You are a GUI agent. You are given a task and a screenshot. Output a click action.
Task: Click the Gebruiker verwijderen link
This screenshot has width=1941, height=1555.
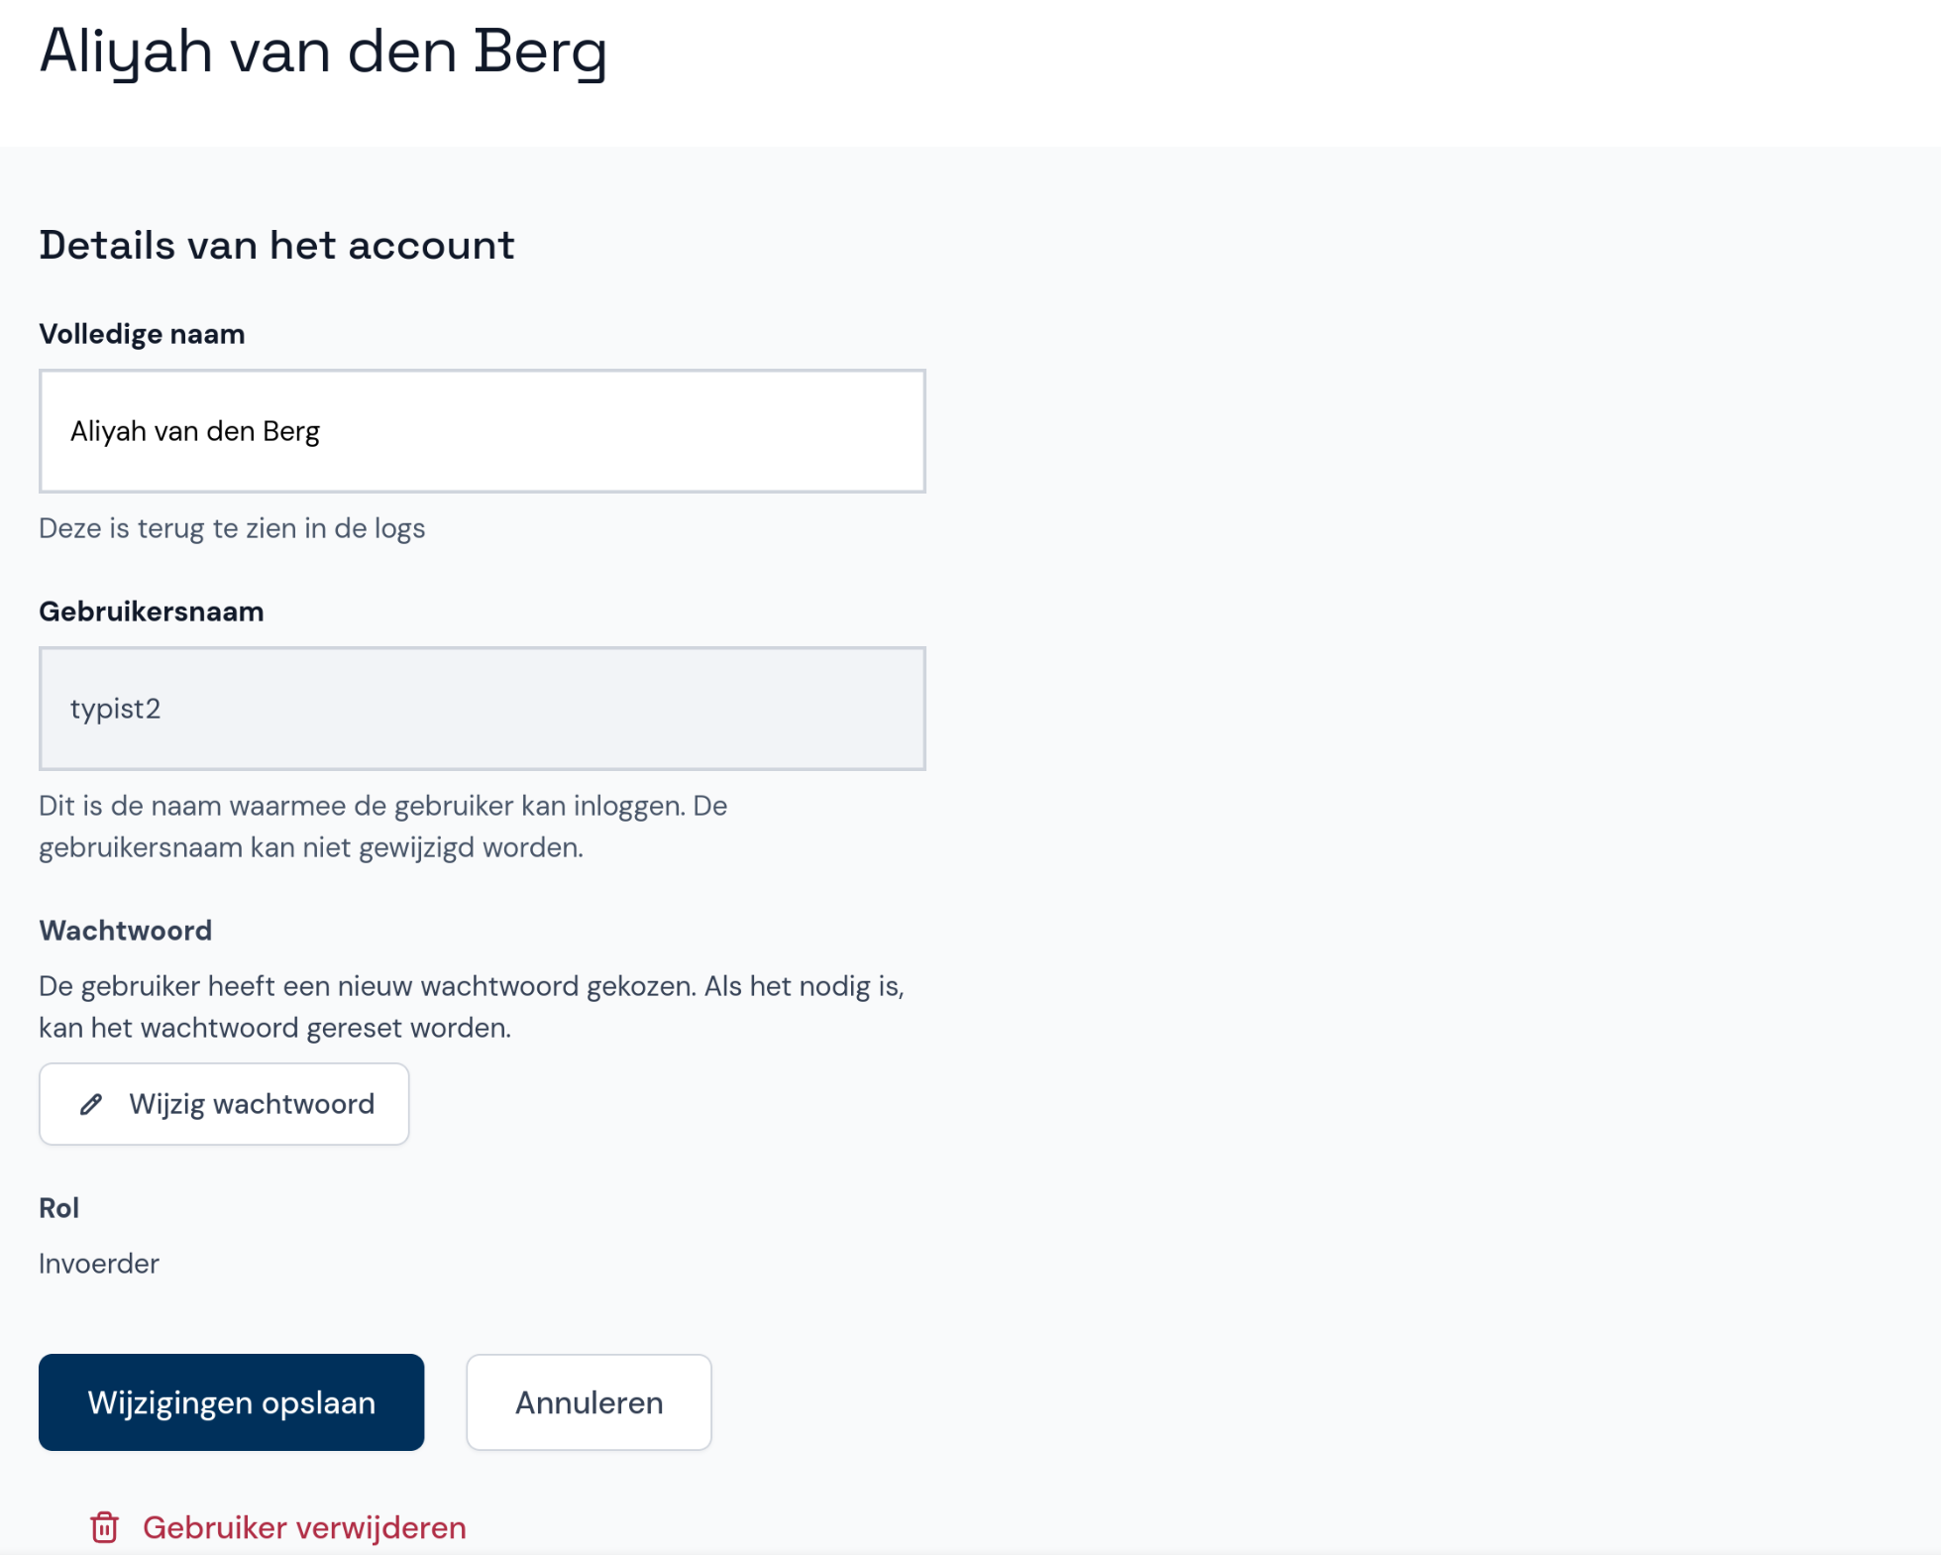(x=304, y=1527)
